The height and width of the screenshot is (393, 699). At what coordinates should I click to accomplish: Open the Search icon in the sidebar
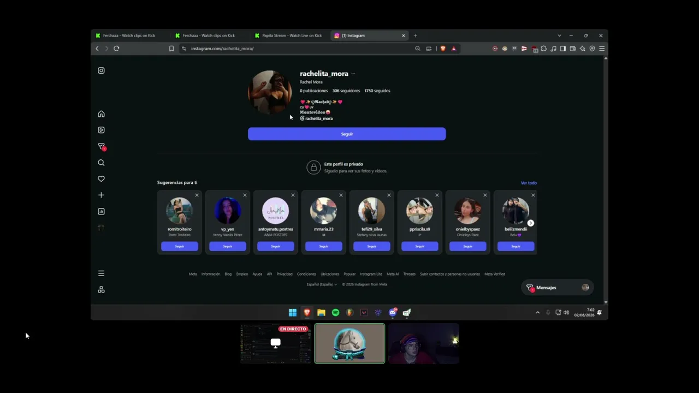(x=101, y=163)
